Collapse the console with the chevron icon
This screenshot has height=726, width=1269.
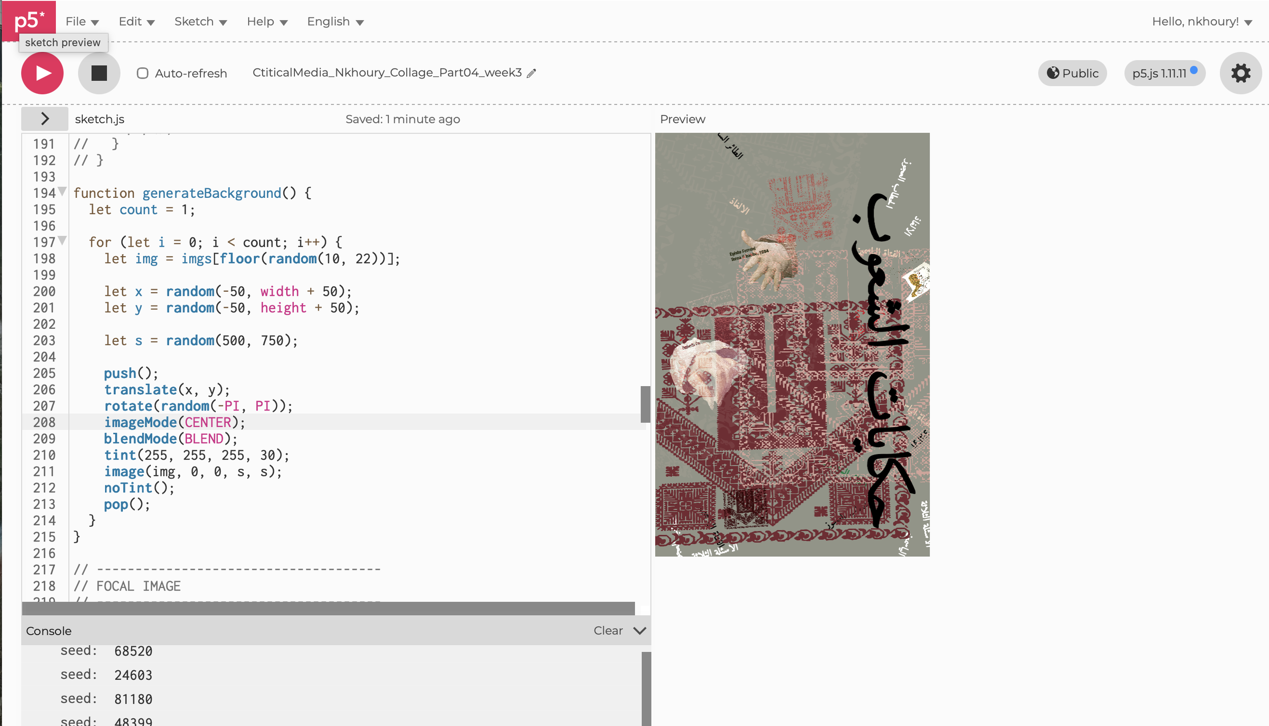point(640,631)
